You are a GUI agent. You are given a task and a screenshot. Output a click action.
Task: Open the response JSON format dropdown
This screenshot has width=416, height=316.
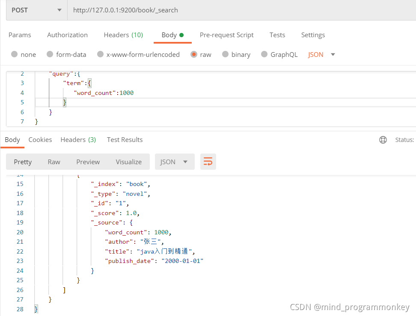[x=175, y=162]
